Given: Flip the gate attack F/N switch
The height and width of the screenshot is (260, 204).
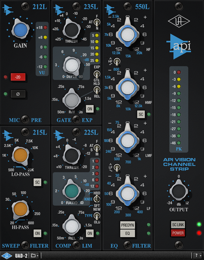Looking at the screenshot, I should [97, 22].
